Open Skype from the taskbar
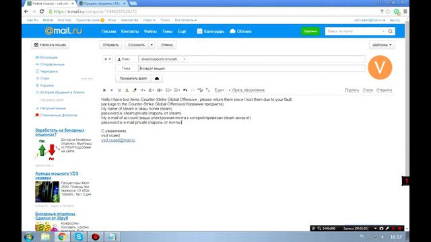Screen dimensions: 431x242 pos(79,237)
